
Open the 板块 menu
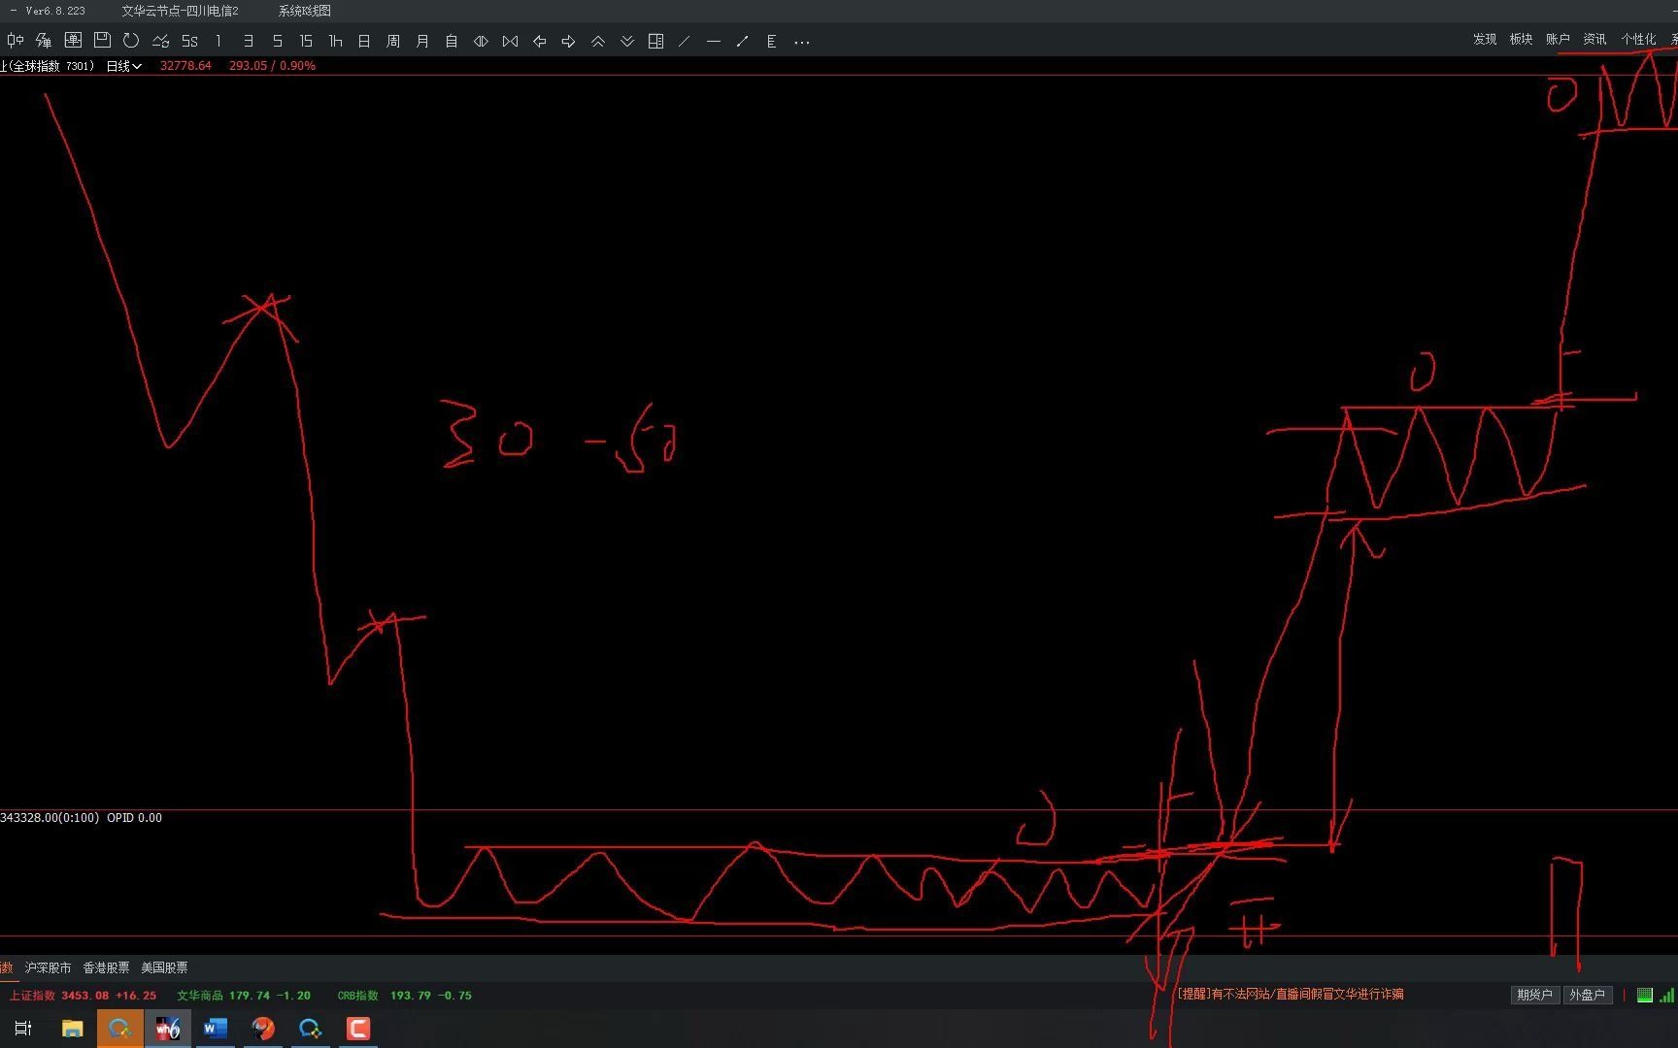pyautogui.click(x=1521, y=39)
